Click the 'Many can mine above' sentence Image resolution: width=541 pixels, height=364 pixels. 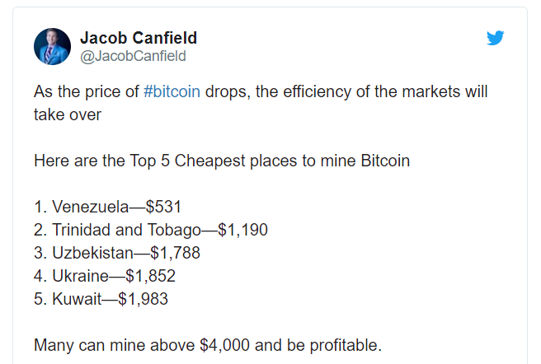point(115,345)
